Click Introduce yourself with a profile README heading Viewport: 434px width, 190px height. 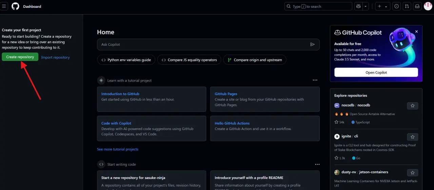click(249, 177)
